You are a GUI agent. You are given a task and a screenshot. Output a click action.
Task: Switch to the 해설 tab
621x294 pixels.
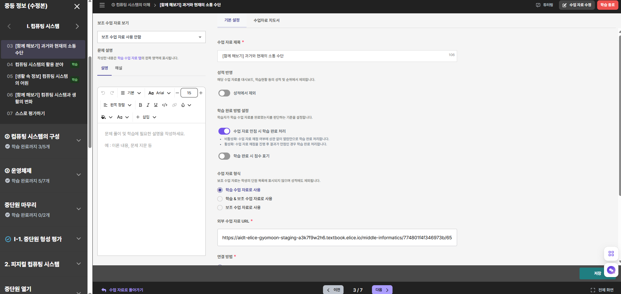119,68
